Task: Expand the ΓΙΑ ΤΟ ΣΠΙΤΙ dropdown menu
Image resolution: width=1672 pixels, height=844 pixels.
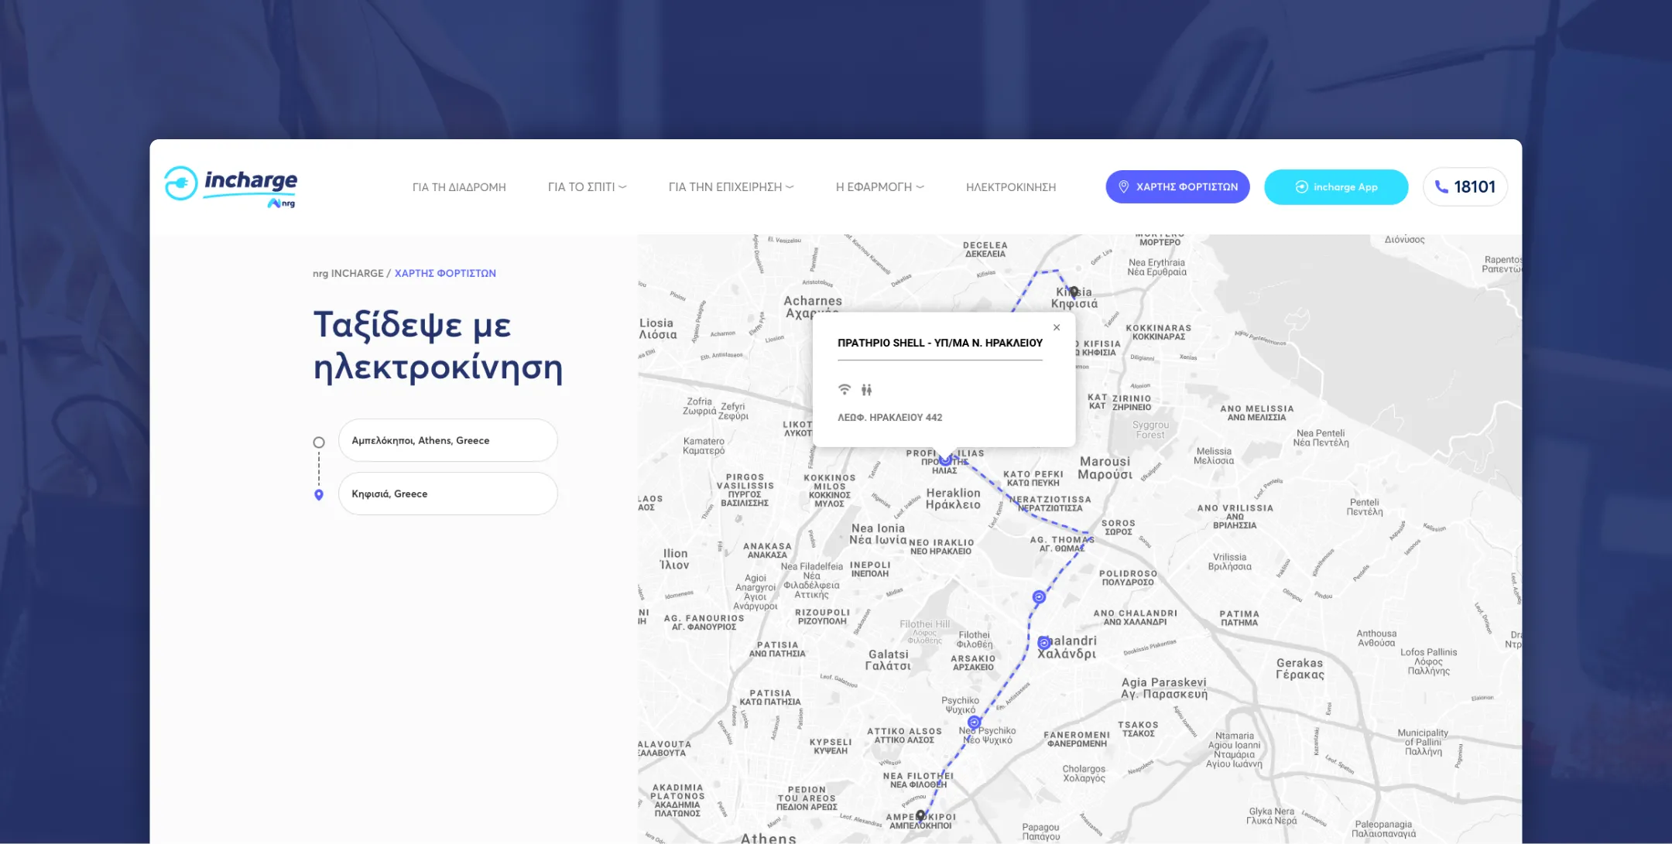Action: [x=587, y=187]
